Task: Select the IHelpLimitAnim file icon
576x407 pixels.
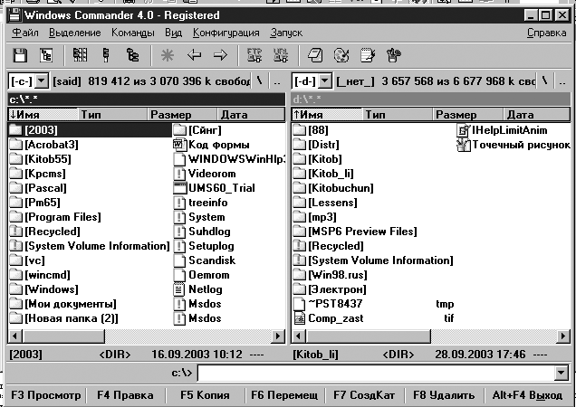Action: (464, 130)
